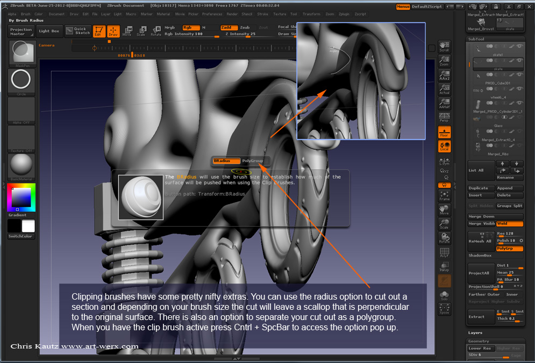
Task: Open the Preferences menu
Action: click(x=212, y=14)
